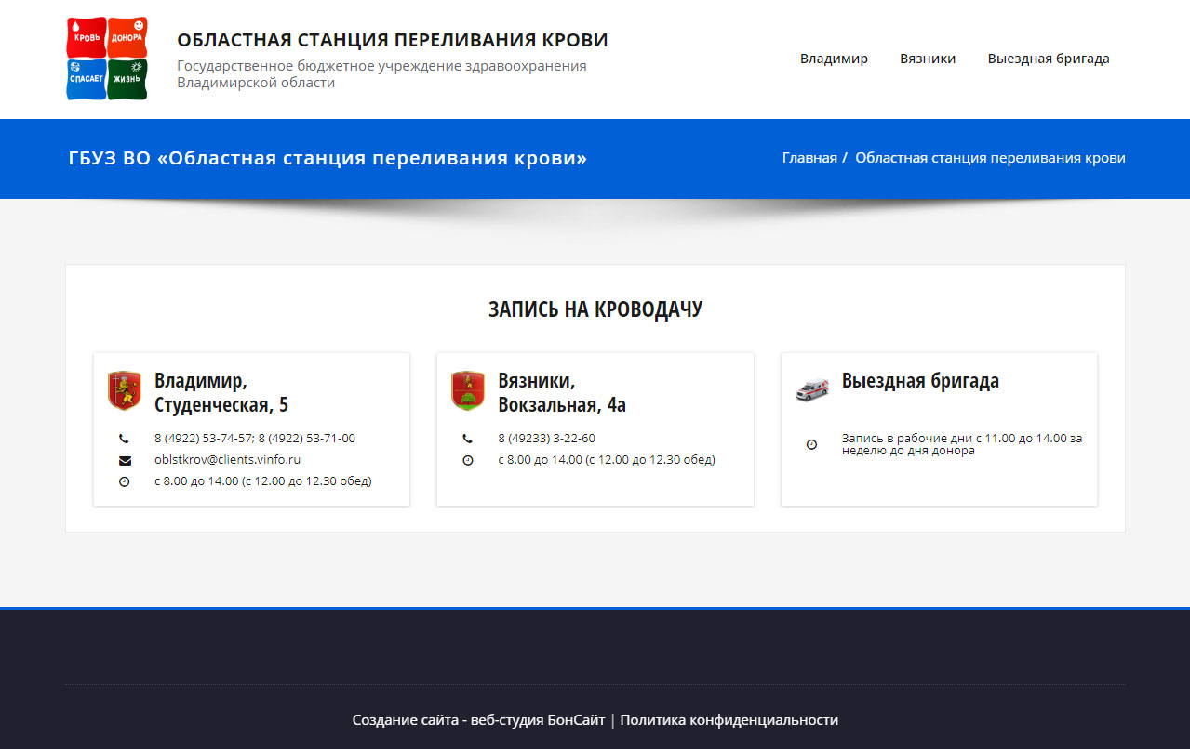Open Политика конфиденциальности link
Image resolution: width=1190 pixels, height=749 pixels.
coord(729,720)
